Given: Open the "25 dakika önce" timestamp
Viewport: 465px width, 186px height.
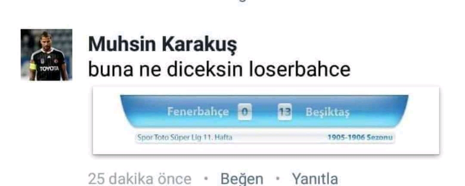Looking at the screenshot, I should (x=139, y=179).
